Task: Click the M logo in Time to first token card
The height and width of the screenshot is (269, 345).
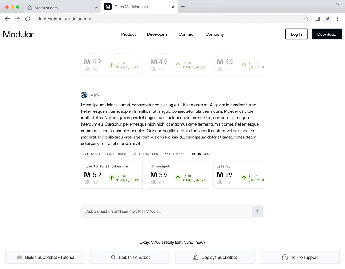Action: 87,175
